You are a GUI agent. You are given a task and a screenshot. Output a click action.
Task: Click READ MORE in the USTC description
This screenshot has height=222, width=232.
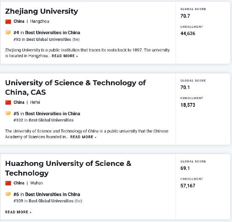pos(83,137)
